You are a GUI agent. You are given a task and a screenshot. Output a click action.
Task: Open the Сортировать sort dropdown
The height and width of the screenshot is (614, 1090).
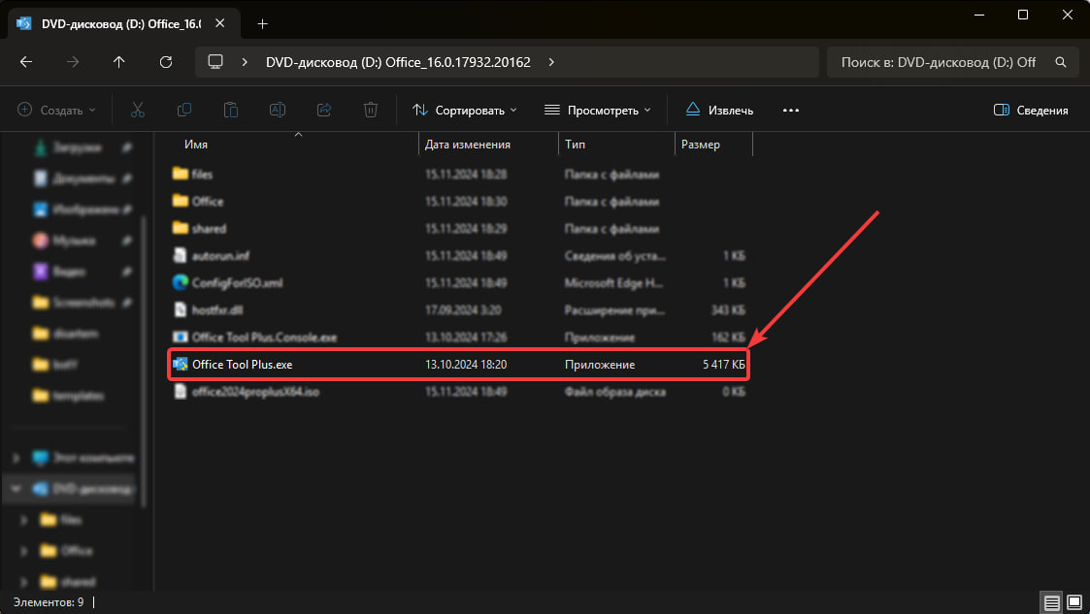(x=465, y=110)
